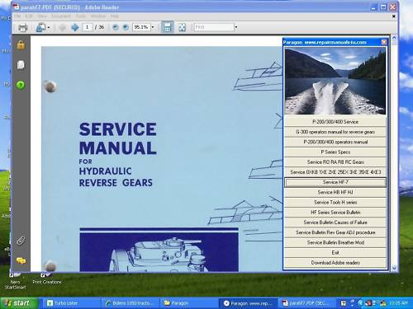This screenshot has width=413, height=309.
Task: Open the dropdown arrow beside the meeting icon
Action: click(49, 28)
